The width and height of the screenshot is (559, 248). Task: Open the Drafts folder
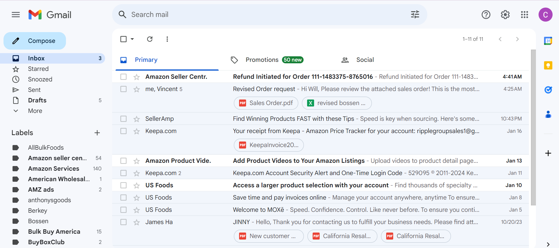coord(53,100)
